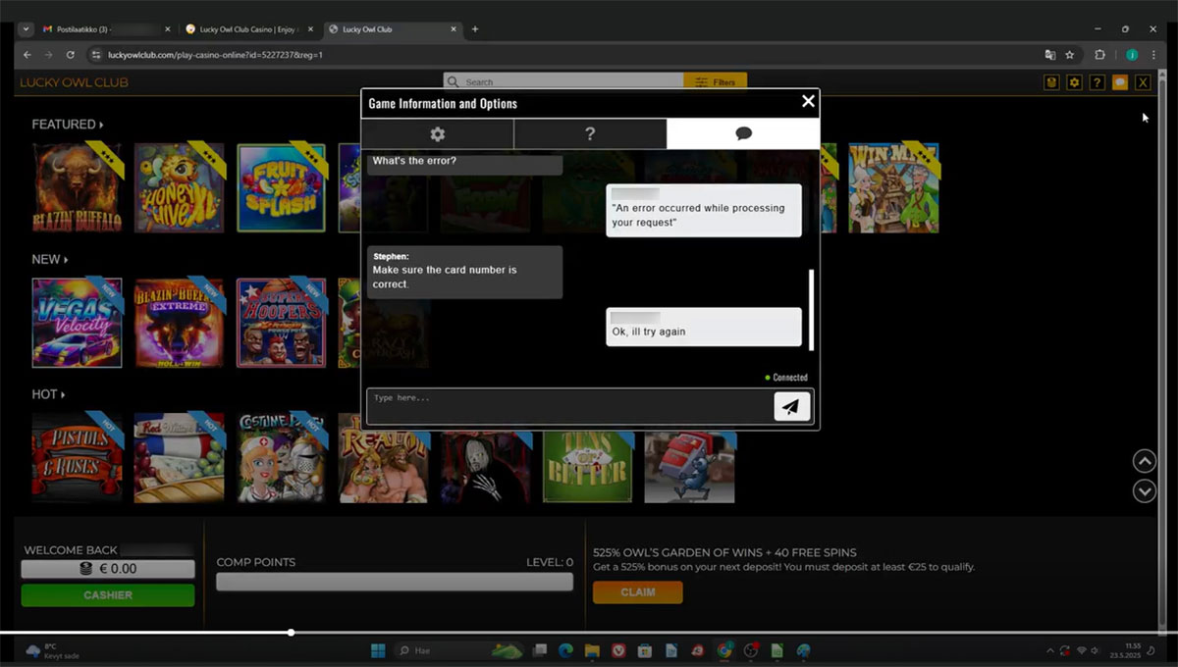This screenshot has height=667, width=1178.
Task: Expand the HOT games category
Action: 48,394
